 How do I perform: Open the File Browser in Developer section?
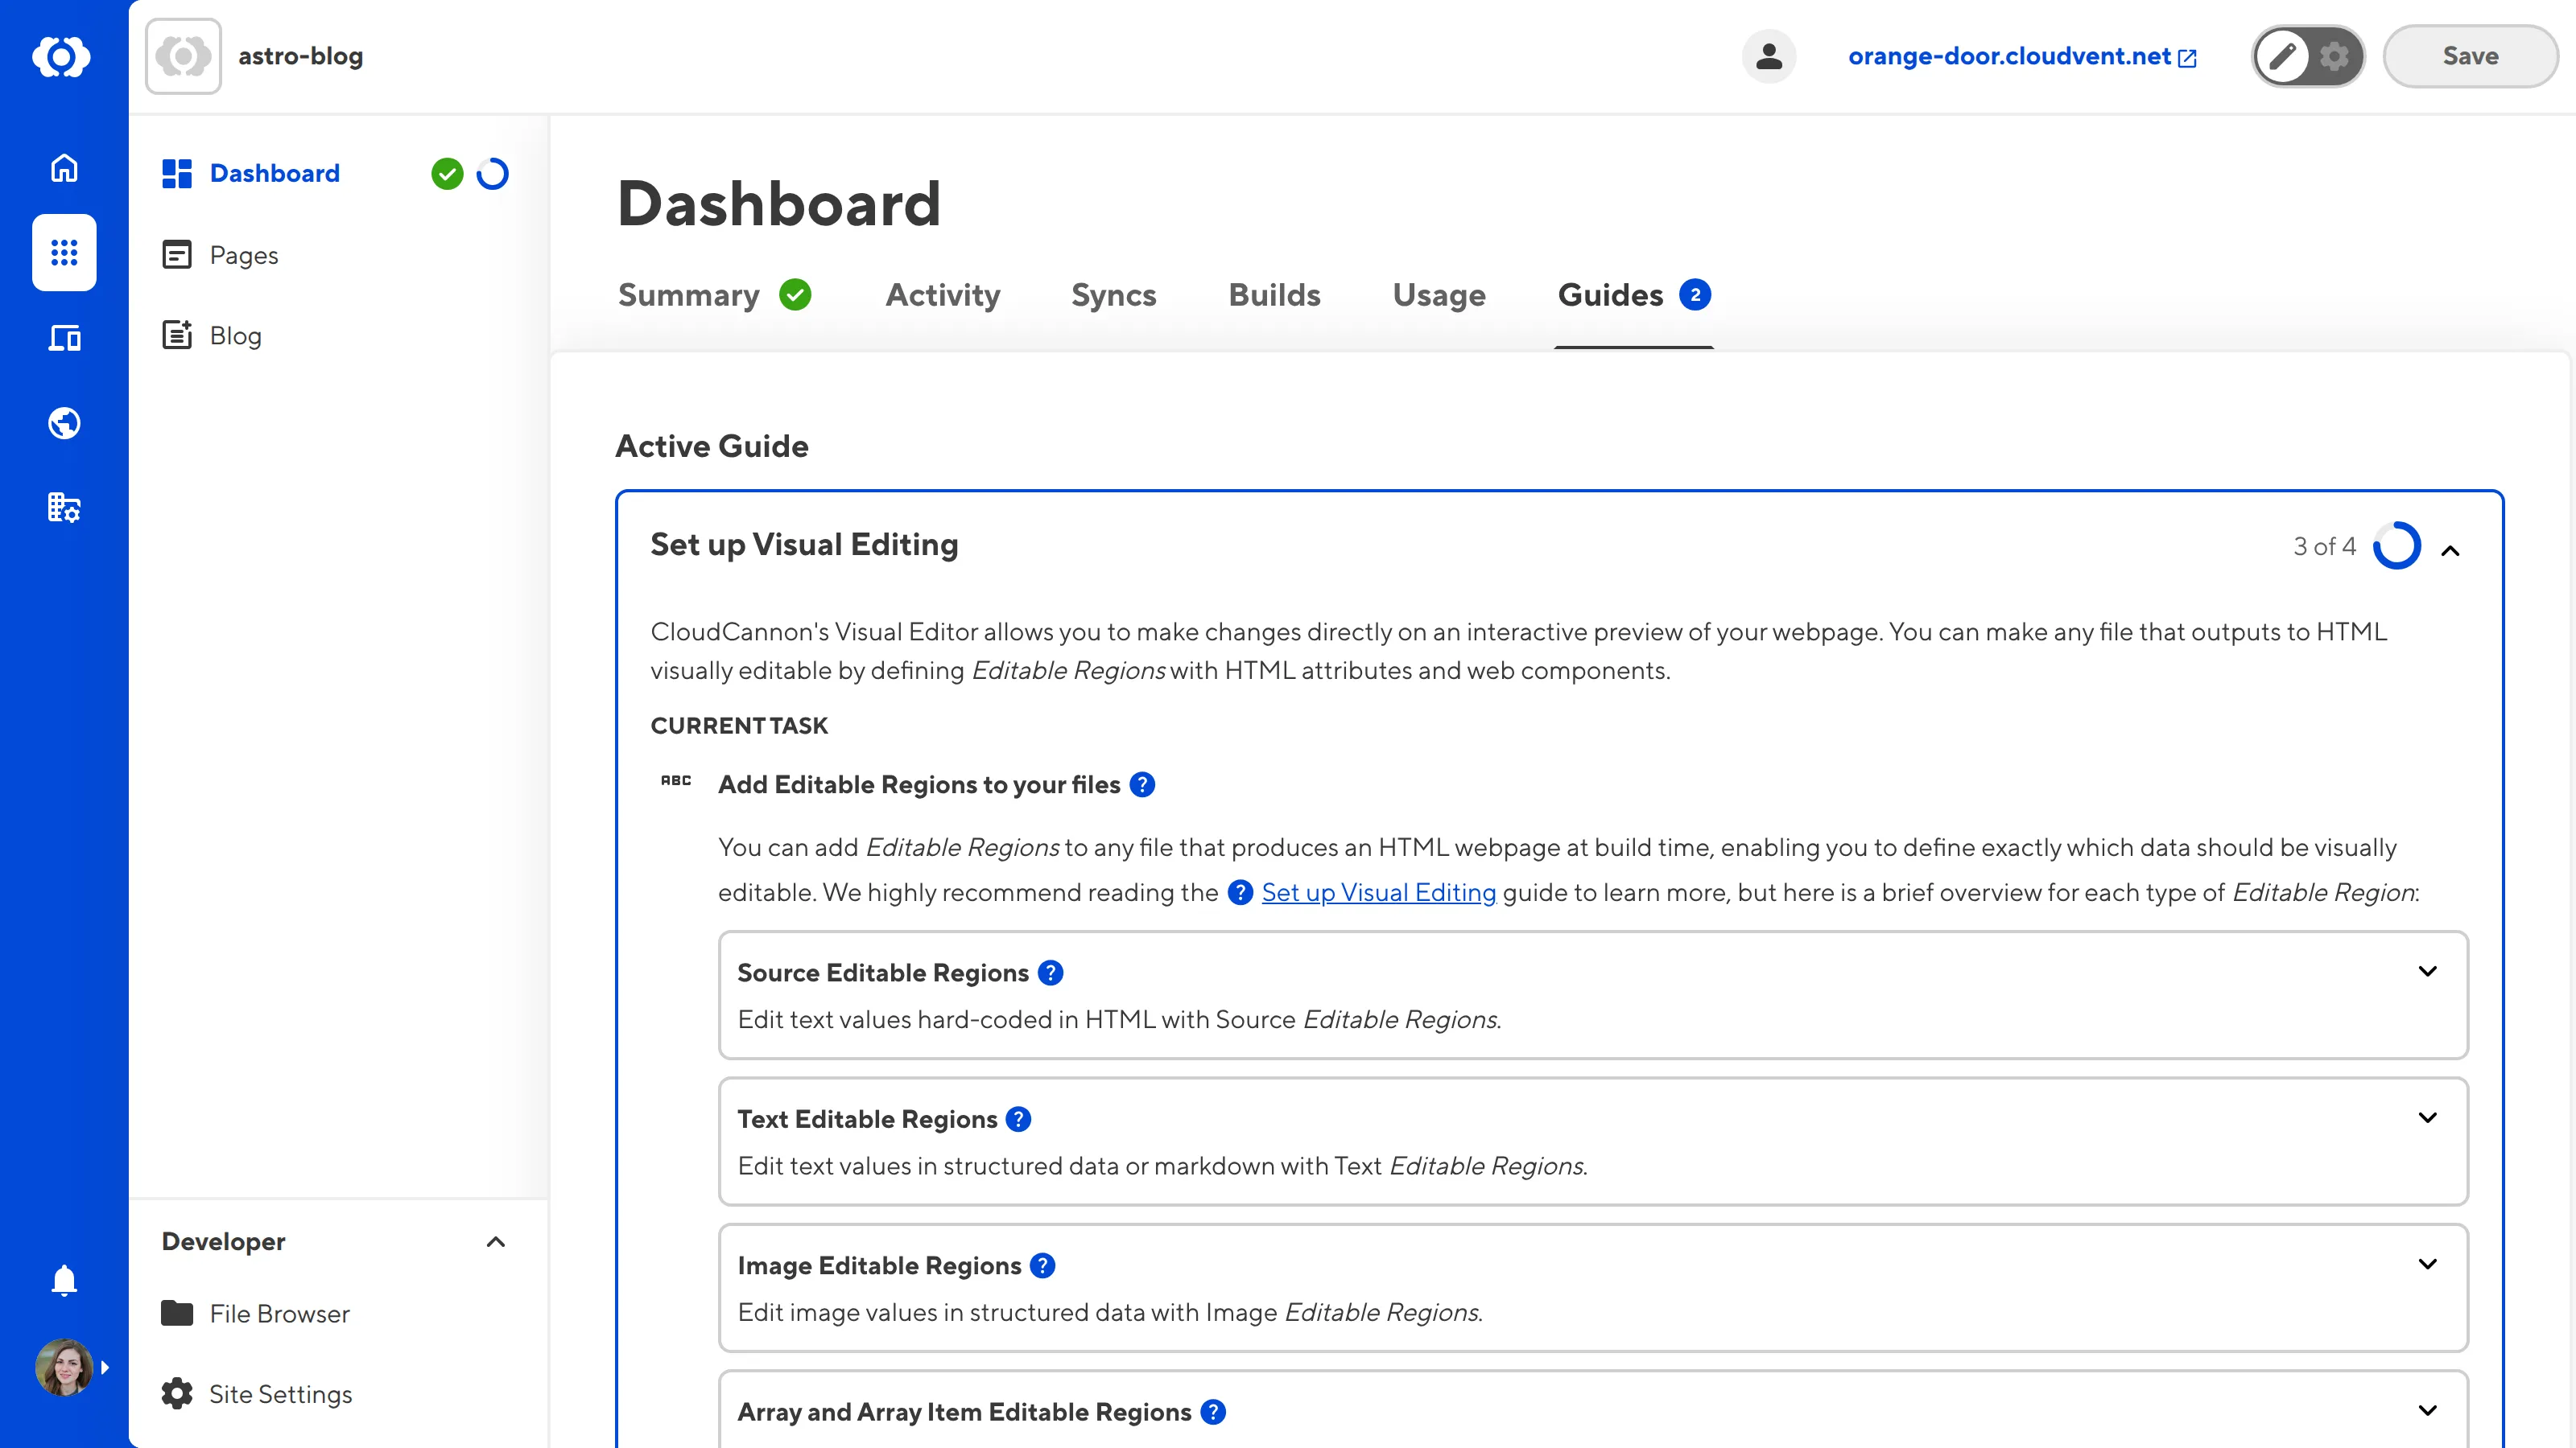(x=278, y=1313)
